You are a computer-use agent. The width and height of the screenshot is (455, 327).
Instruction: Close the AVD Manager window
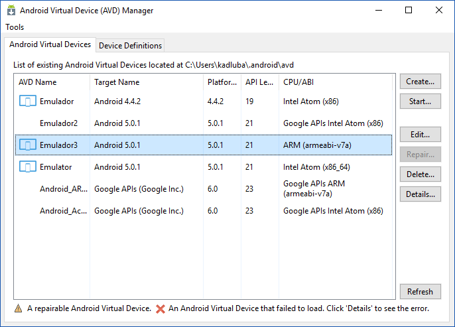click(439, 10)
